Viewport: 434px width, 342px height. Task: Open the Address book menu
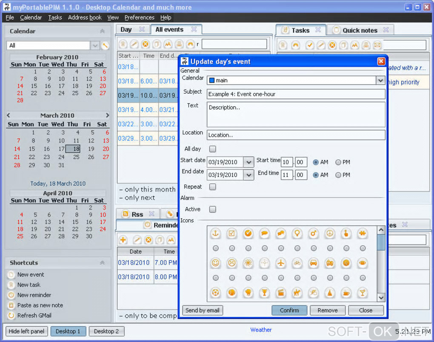point(85,17)
